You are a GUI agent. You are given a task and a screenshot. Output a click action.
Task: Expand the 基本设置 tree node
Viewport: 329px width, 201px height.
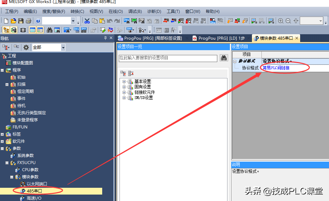pos(124,82)
